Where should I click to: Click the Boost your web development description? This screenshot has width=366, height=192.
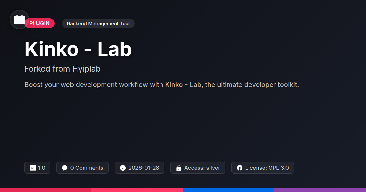coord(162,84)
